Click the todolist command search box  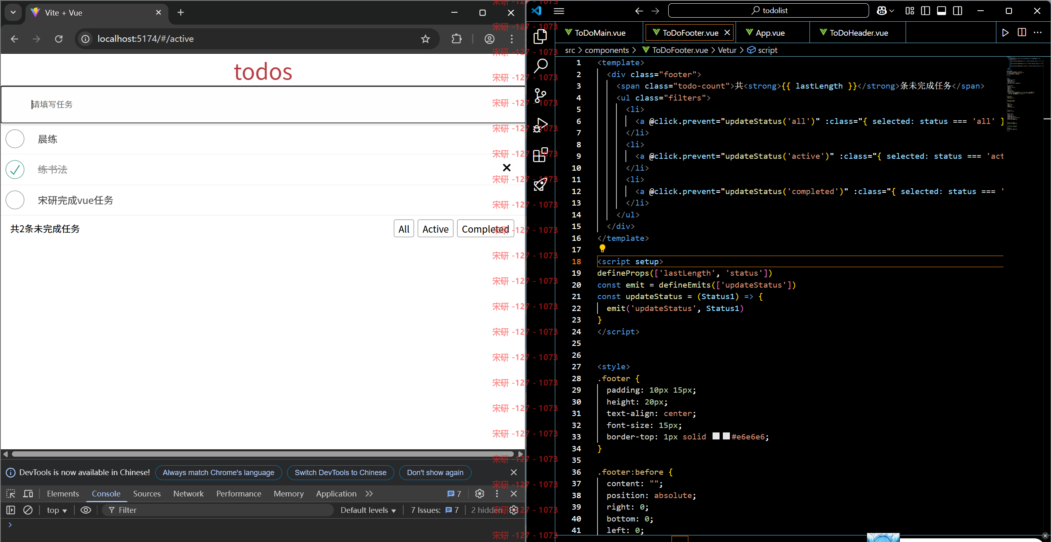coord(768,11)
